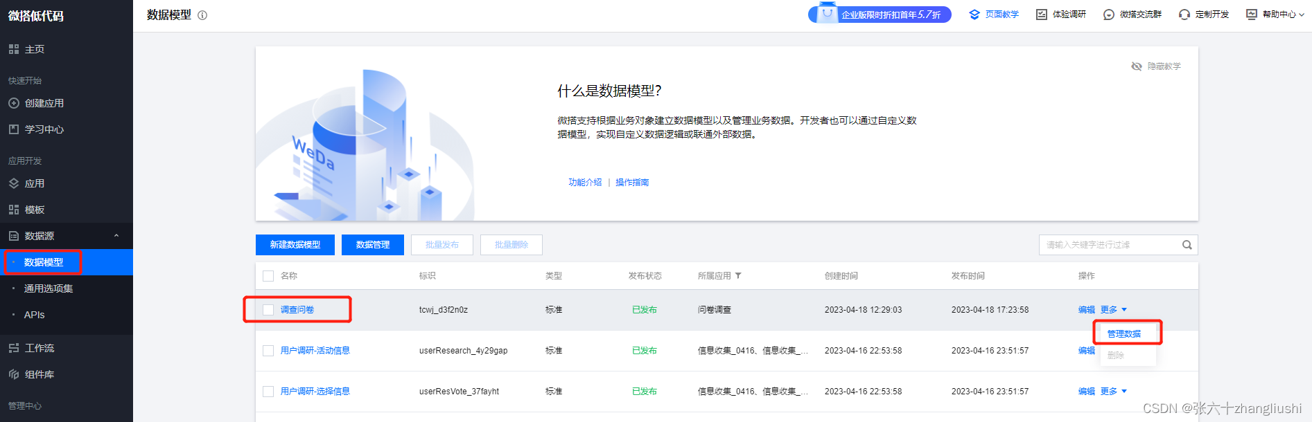The width and height of the screenshot is (1312, 422).
Task: Click the 数据管理 button
Action: click(x=373, y=245)
